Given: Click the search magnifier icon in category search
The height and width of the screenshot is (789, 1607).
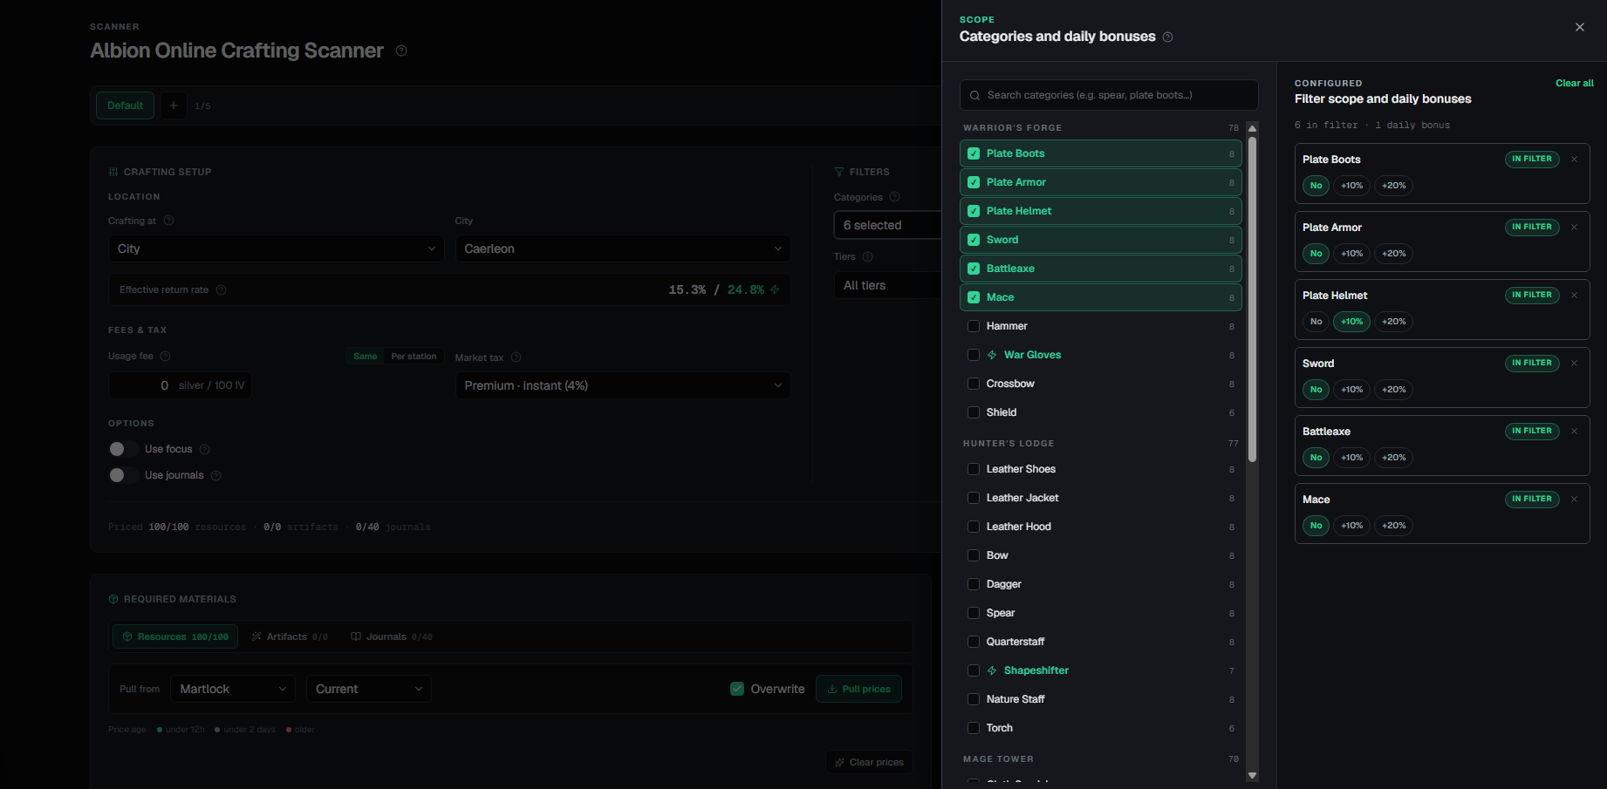Looking at the screenshot, I should coord(974,95).
